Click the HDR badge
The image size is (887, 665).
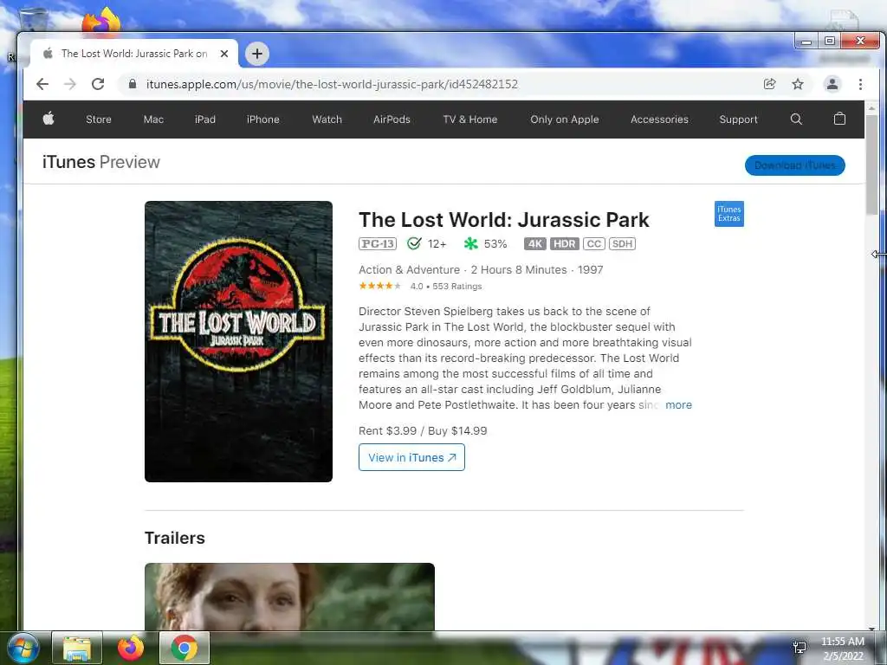[565, 243]
